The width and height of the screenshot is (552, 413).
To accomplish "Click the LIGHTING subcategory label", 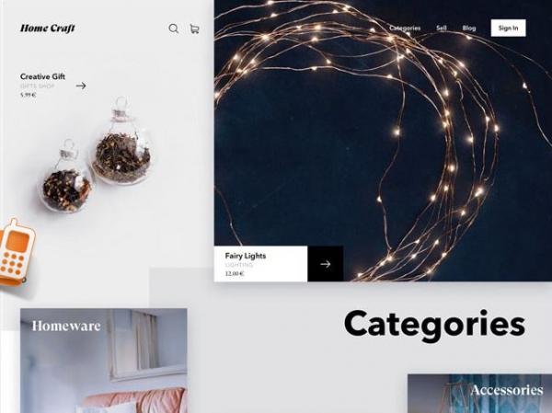I will (239, 265).
